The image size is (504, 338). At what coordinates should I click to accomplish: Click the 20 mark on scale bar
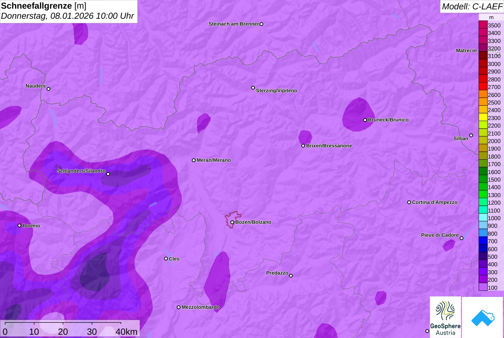pyautogui.click(x=63, y=332)
